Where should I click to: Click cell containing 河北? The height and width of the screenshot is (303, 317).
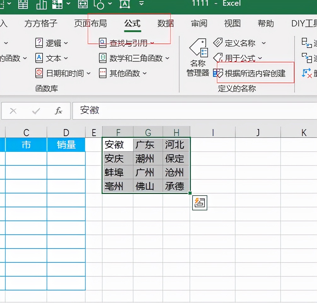tap(176, 145)
